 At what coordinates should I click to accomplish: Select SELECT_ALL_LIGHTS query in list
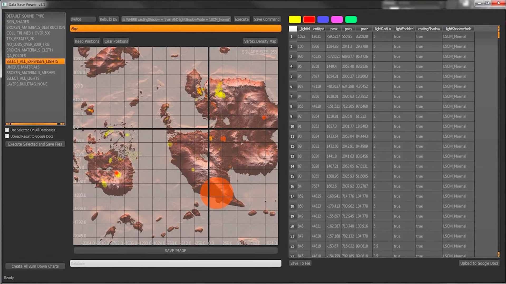tap(23, 78)
